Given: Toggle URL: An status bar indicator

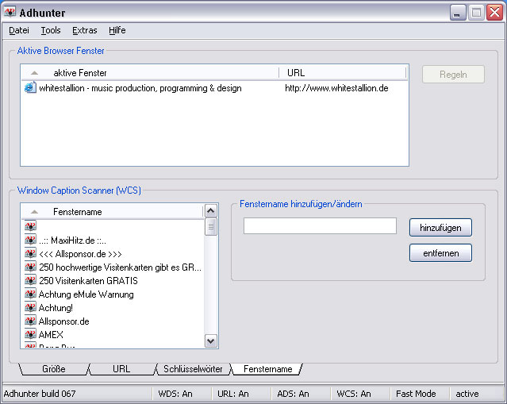Looking at the screenshot, I should [x=232, y=393].
